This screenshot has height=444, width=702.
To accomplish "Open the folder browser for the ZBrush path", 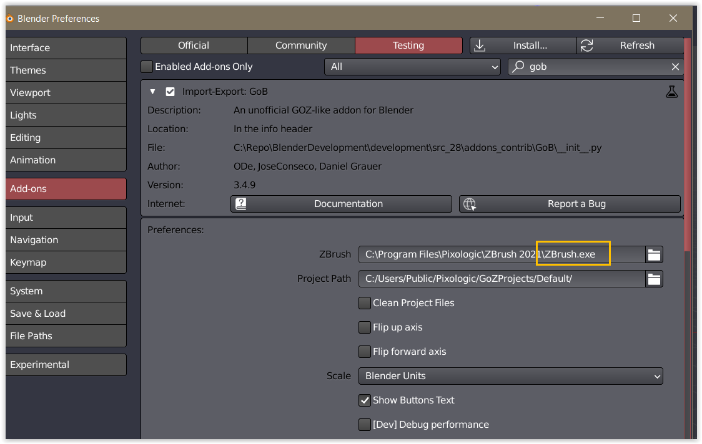I will tap(654, 254).
